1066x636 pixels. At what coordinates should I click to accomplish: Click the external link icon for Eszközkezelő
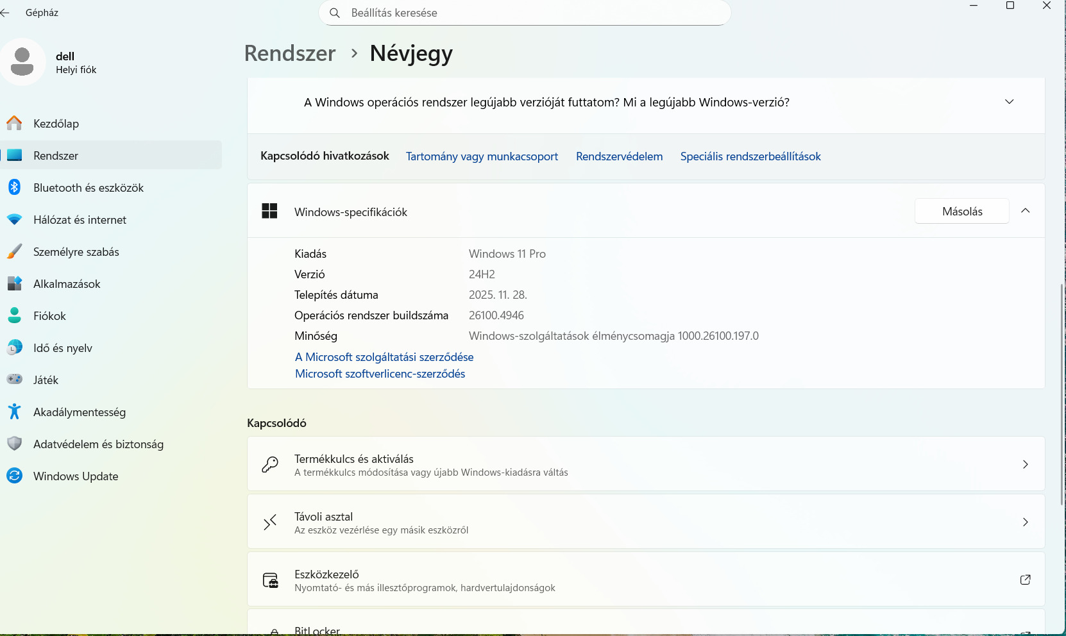click(x=1025, y=580)
